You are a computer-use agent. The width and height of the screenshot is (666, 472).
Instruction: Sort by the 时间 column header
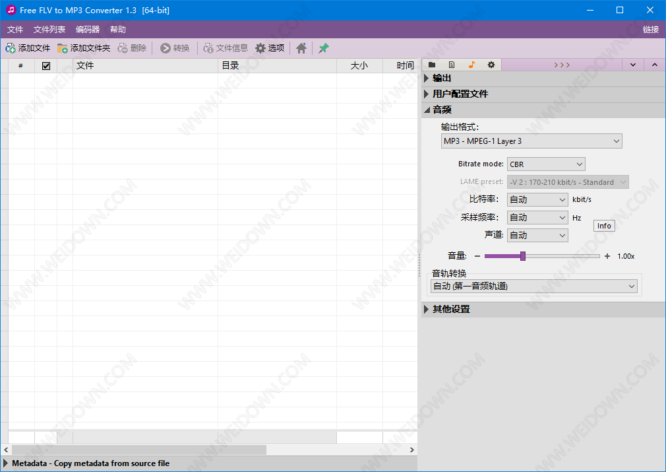400,65
